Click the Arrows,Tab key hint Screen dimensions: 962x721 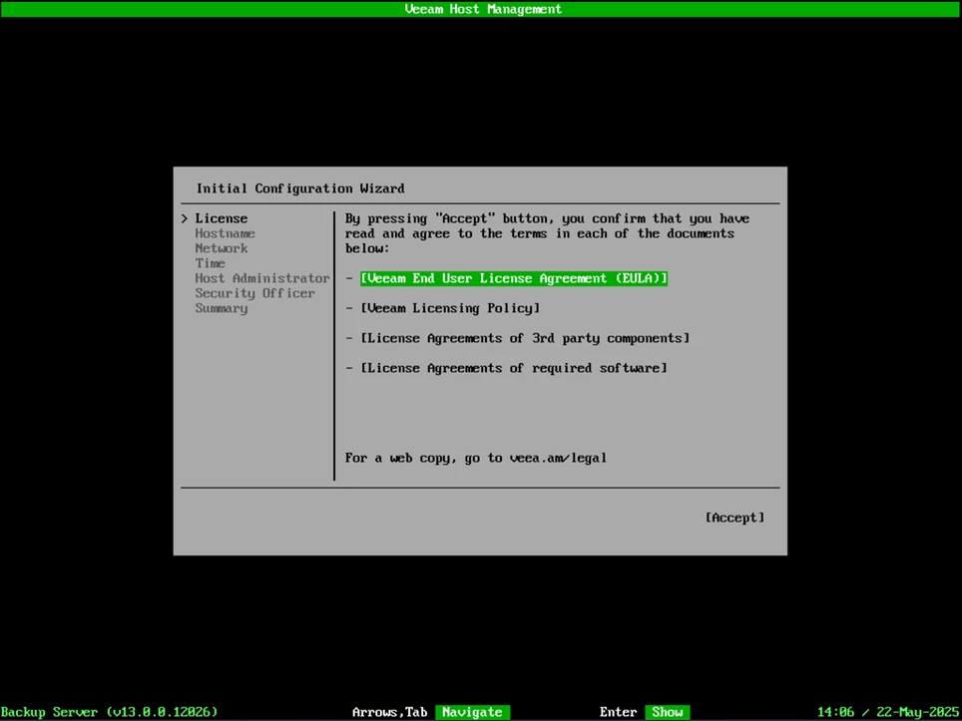[389, 712]
